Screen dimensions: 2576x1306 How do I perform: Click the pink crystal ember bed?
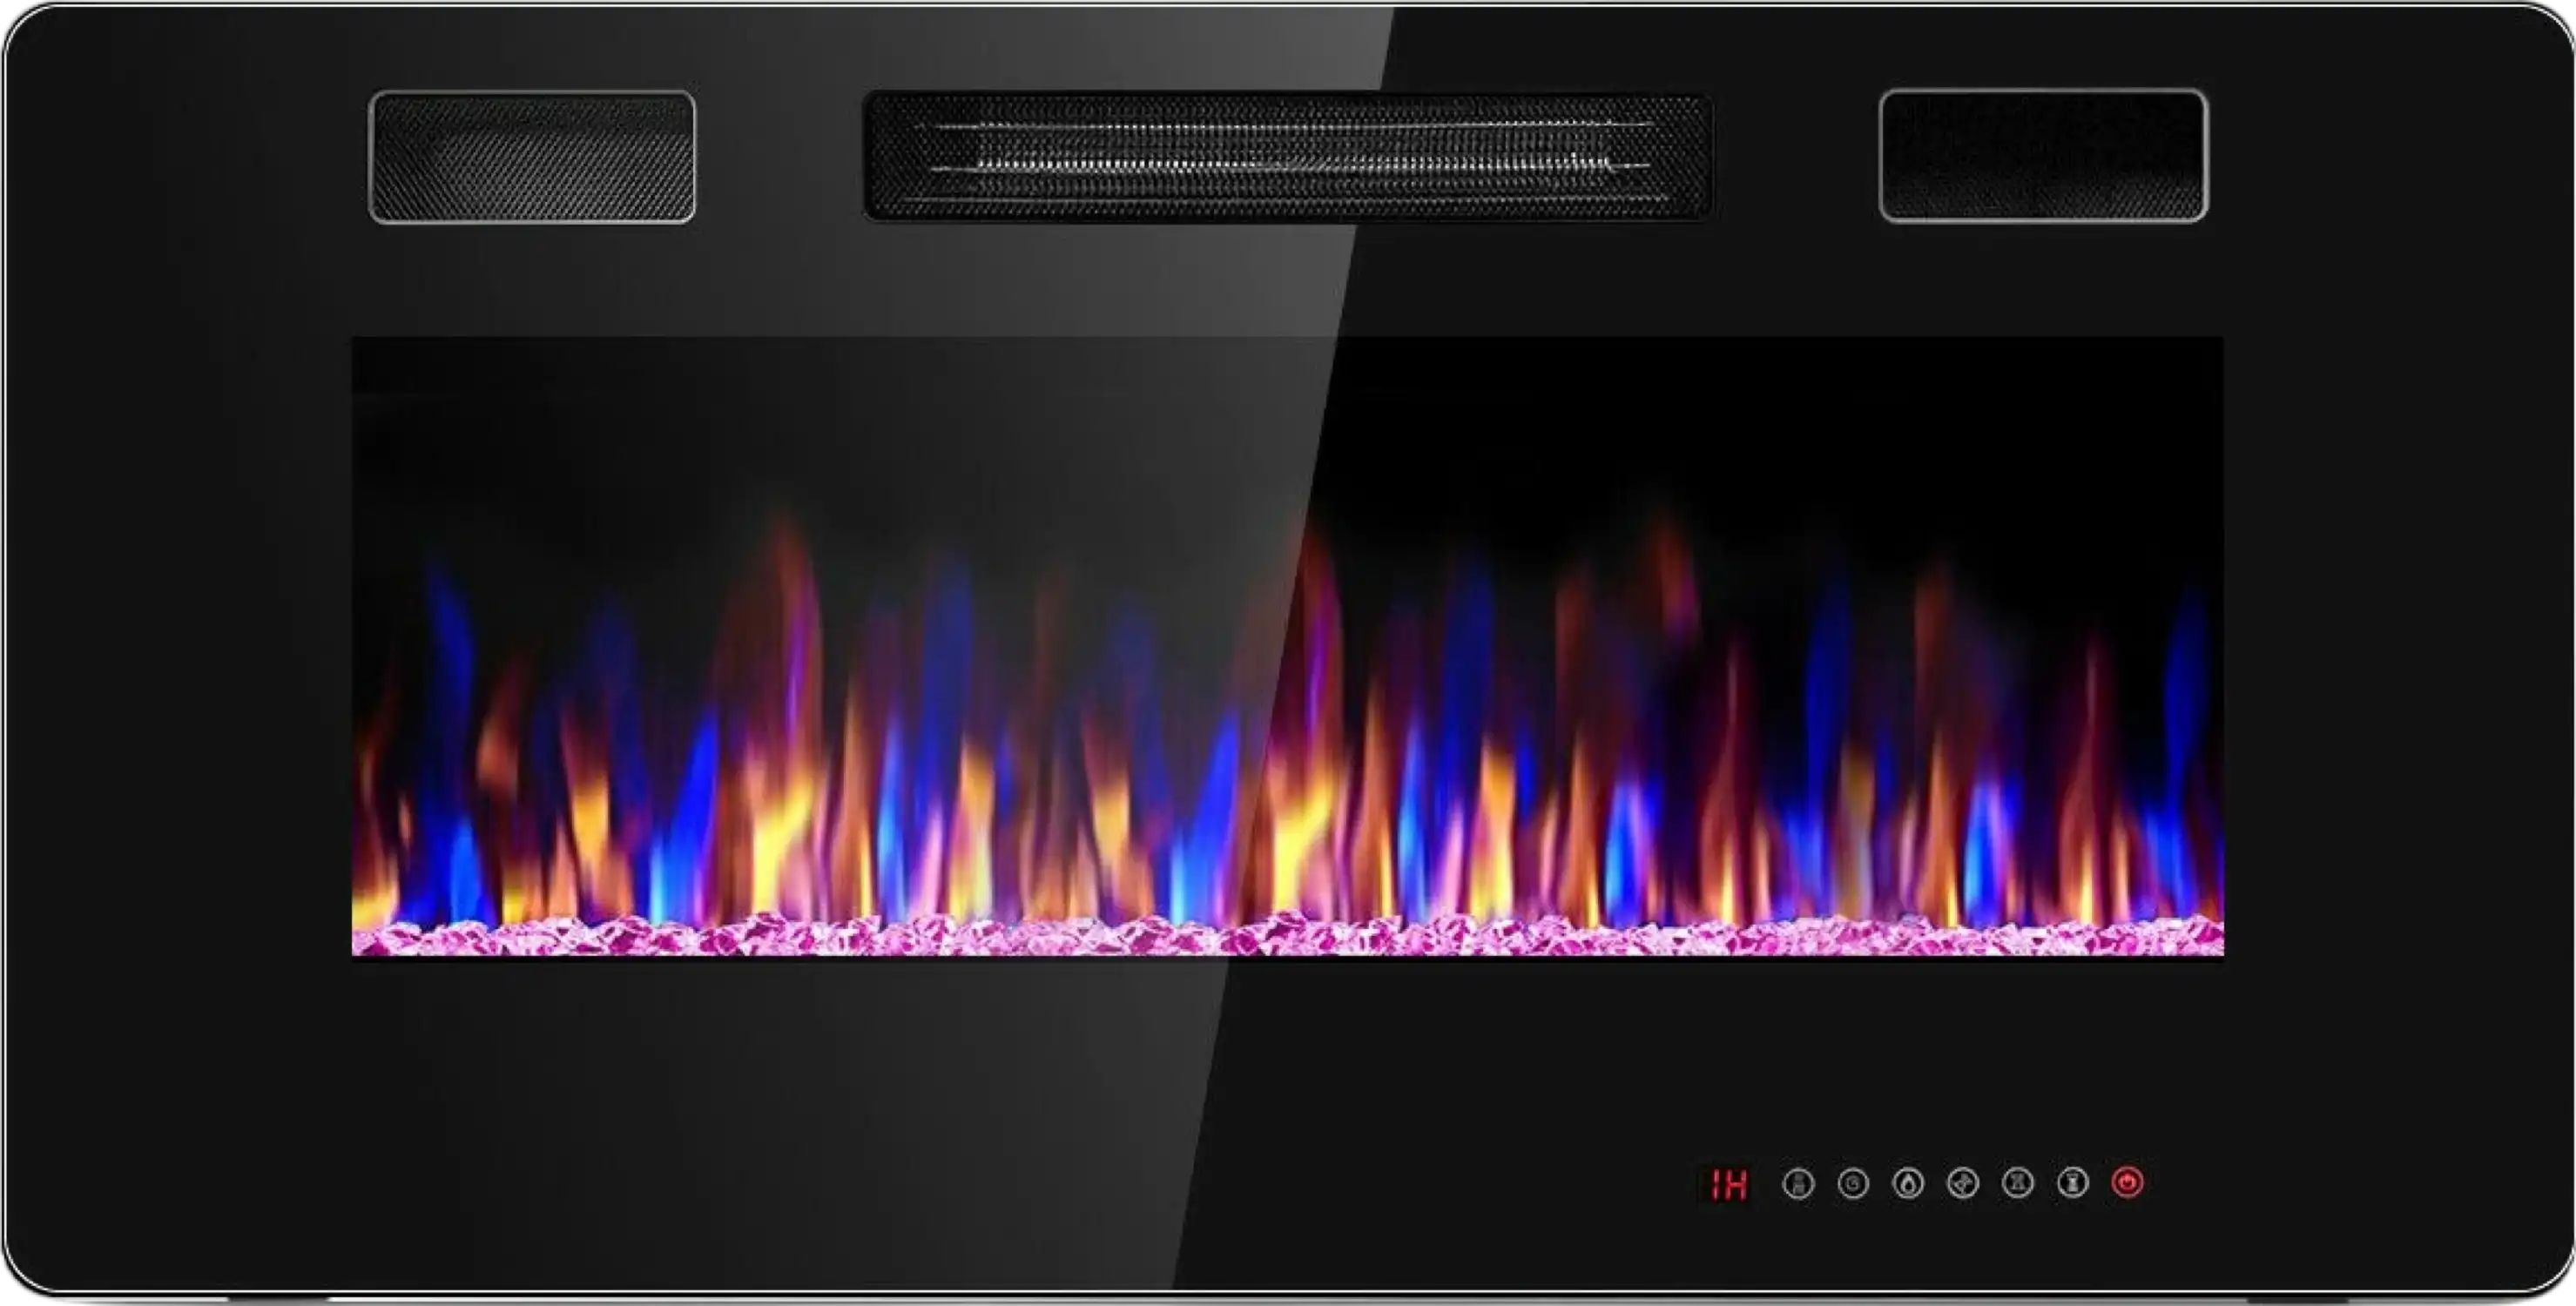point(1288,936)
